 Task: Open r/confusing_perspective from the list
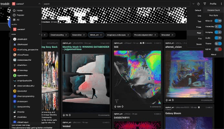click(26, 50)
